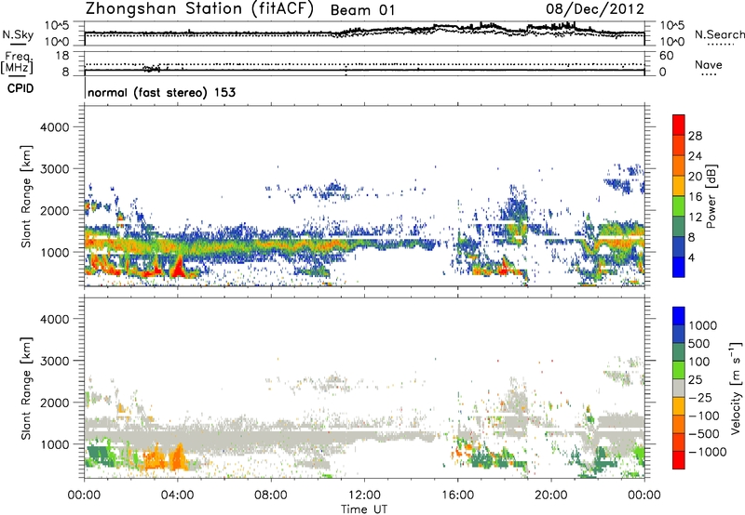The height and width of the screenshot is (515, 745).
Task: Click the power panel 'Slant Range [km]' label
Action: click(x=26, y=196)
